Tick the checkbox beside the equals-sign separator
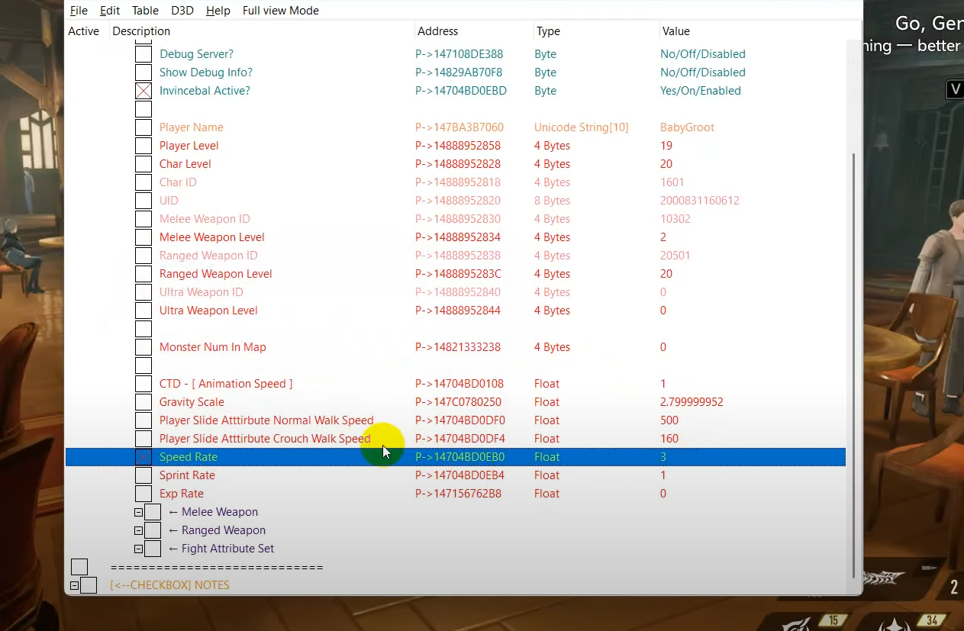Image resolution: width=964 pixels, height=631 pixels. point(79,567)
